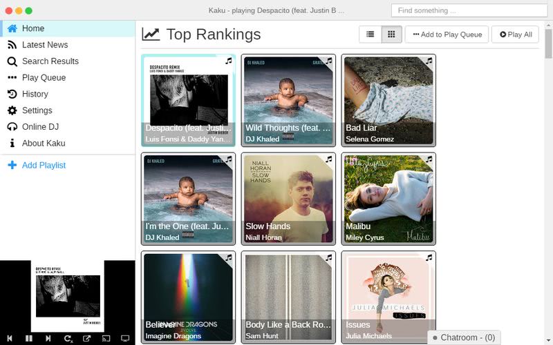This screenshot has height=345, width=553.
Task: Open Body Like a Back Road card
Action: pyautogui.click(x=288, y=297)
